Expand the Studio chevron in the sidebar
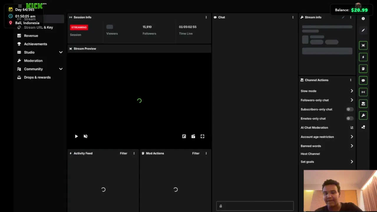Viewport: 377px width, 212px height. (x=61, y=52)
